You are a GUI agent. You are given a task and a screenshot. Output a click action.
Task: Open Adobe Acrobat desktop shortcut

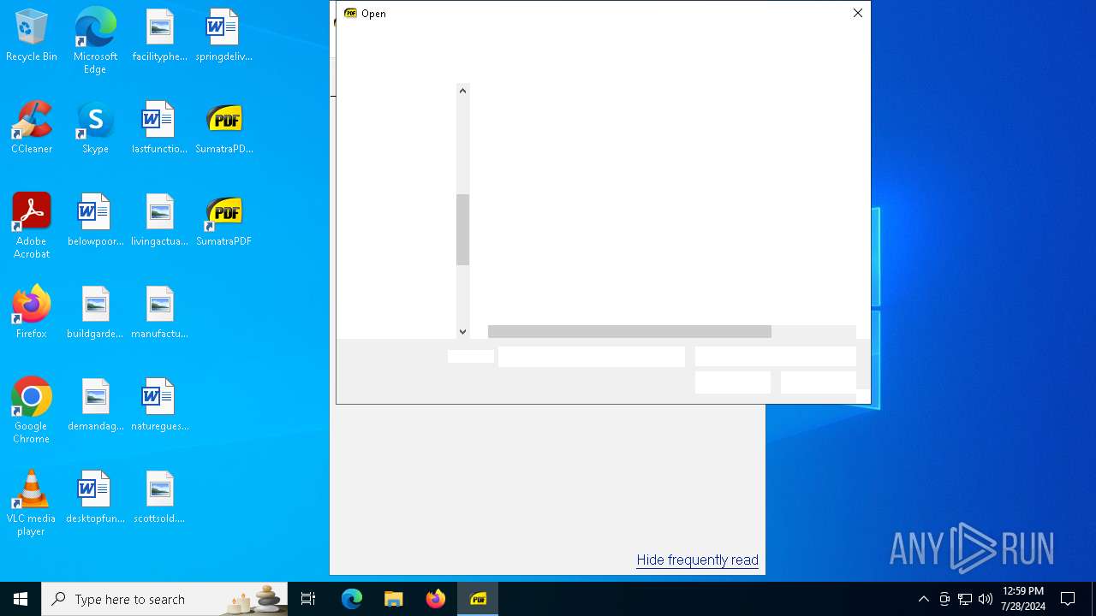(x=32, y=226)
